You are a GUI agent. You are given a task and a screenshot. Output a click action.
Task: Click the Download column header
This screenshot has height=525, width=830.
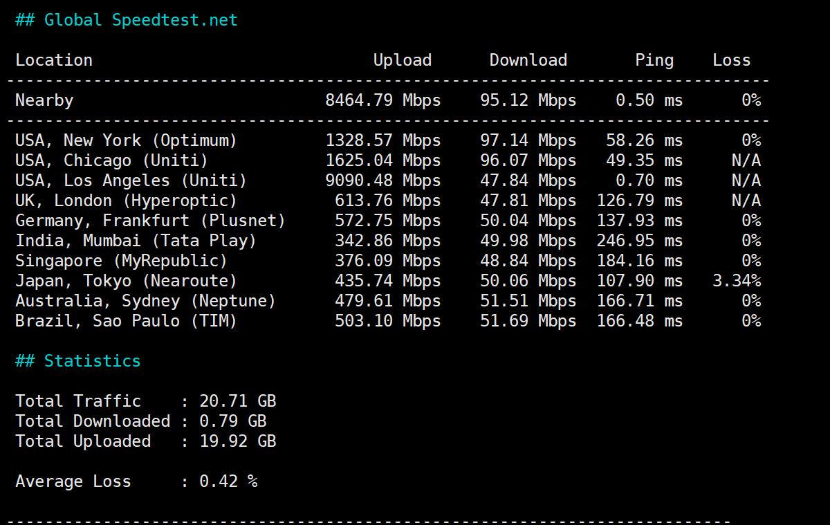click(x=528, y=60)
